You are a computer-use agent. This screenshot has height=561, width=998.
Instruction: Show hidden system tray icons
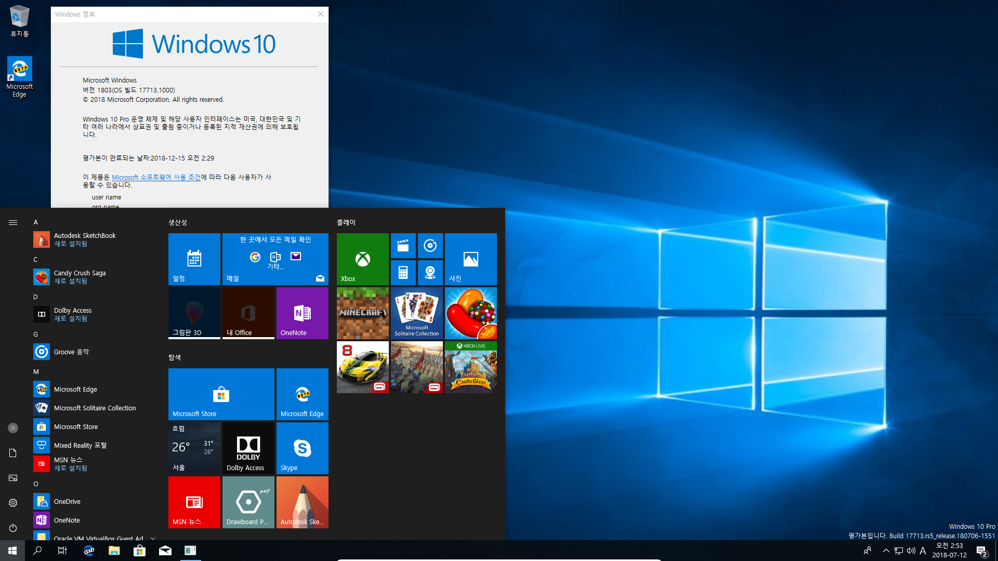pyautogui.click(x=886, y=551)
